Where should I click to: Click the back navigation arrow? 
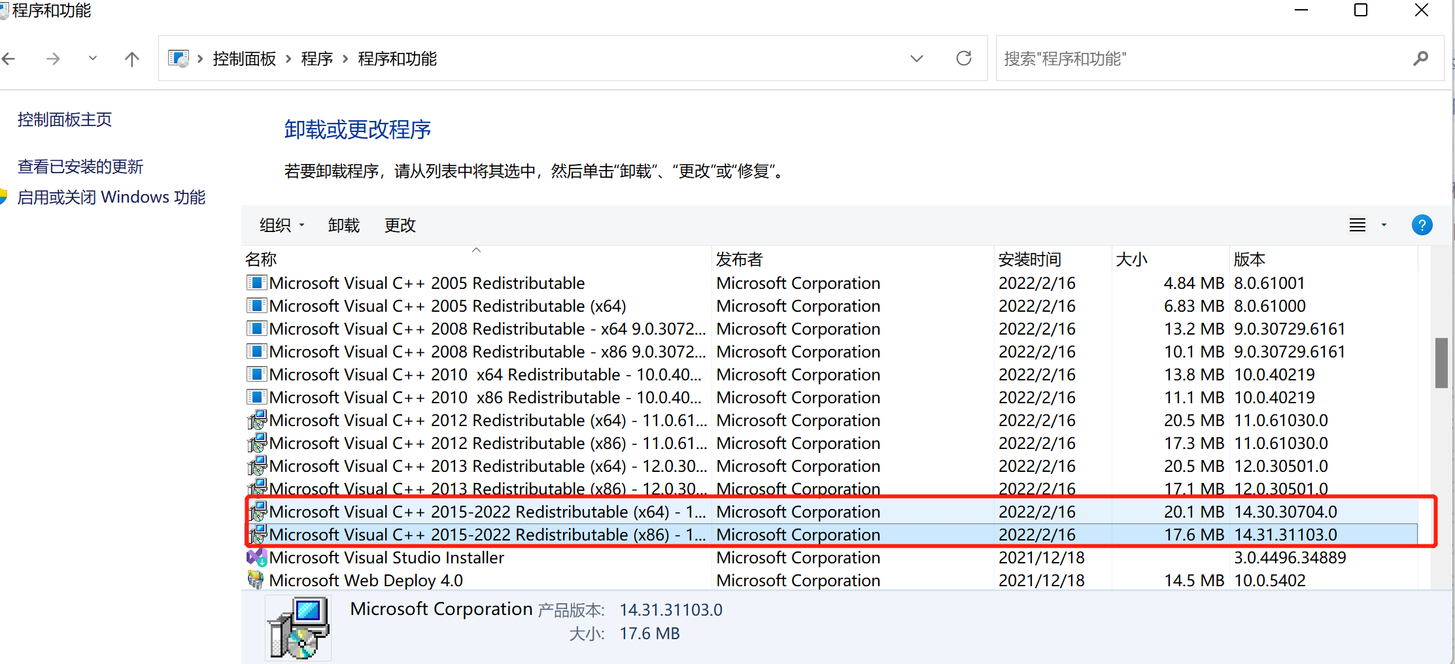coord(9,58)
